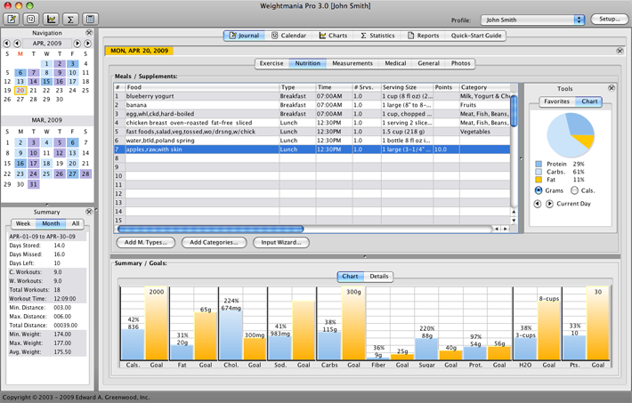Go to next month in Navigation calendar
632x403 pixels.
click(x=77, y=43)
